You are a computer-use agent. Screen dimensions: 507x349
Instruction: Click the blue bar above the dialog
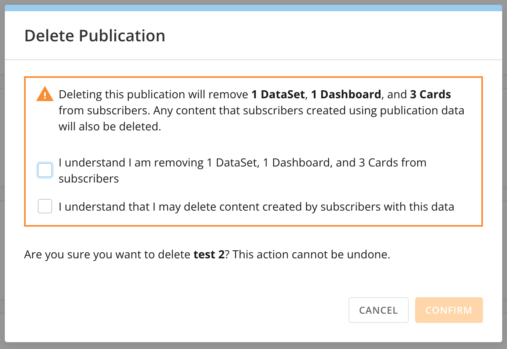[253, 6]
